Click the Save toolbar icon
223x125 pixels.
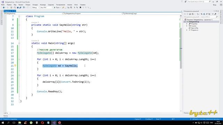[x=18, y=8]
